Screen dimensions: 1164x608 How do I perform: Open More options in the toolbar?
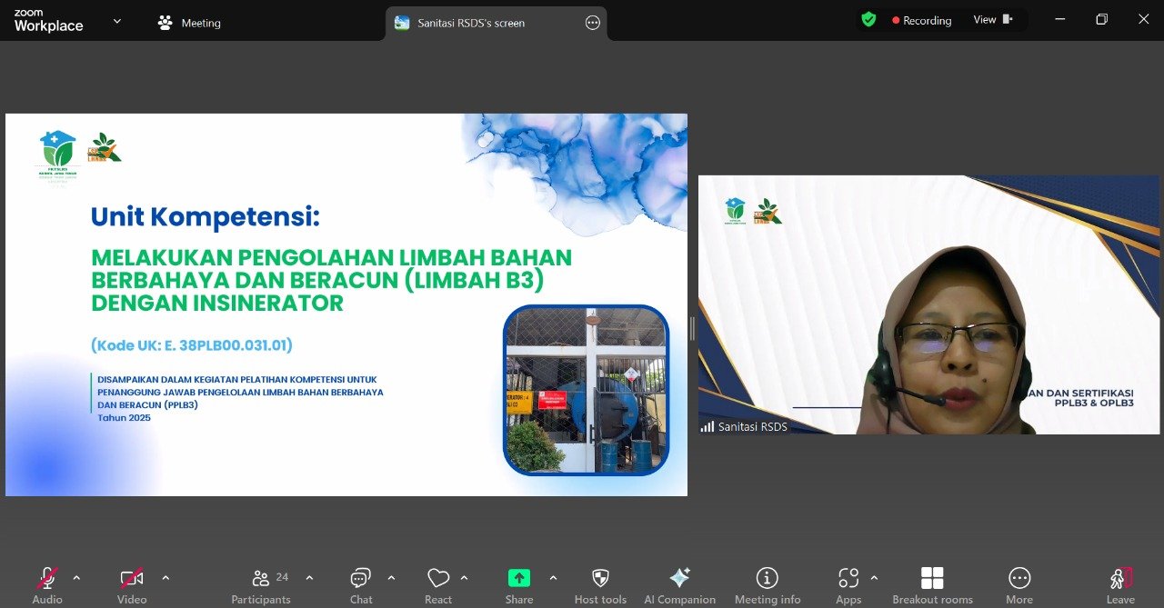coord(1019,584)
